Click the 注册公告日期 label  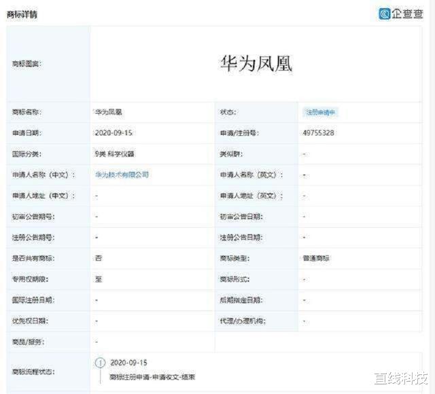(x=241, y=238)
